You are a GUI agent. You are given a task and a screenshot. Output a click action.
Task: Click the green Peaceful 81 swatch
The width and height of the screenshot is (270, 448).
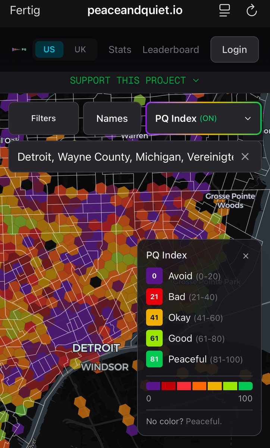(x=154, y=360)
